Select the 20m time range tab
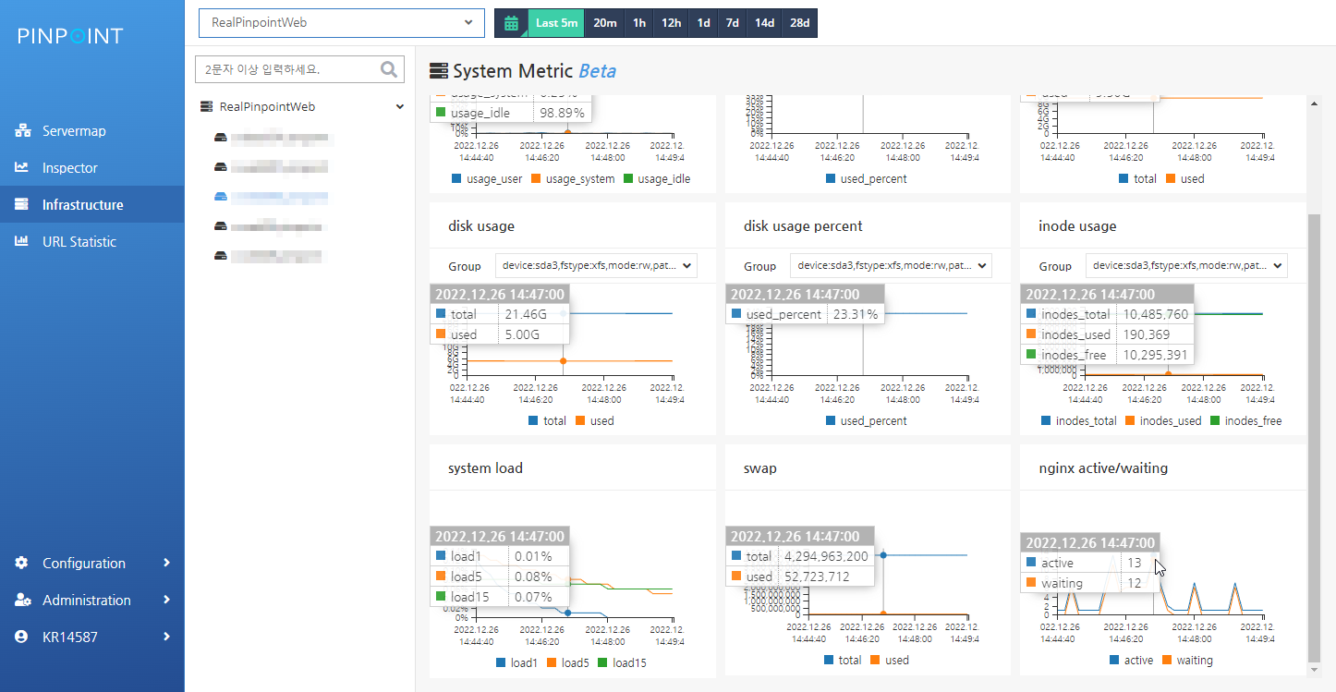 pos(605,23)
